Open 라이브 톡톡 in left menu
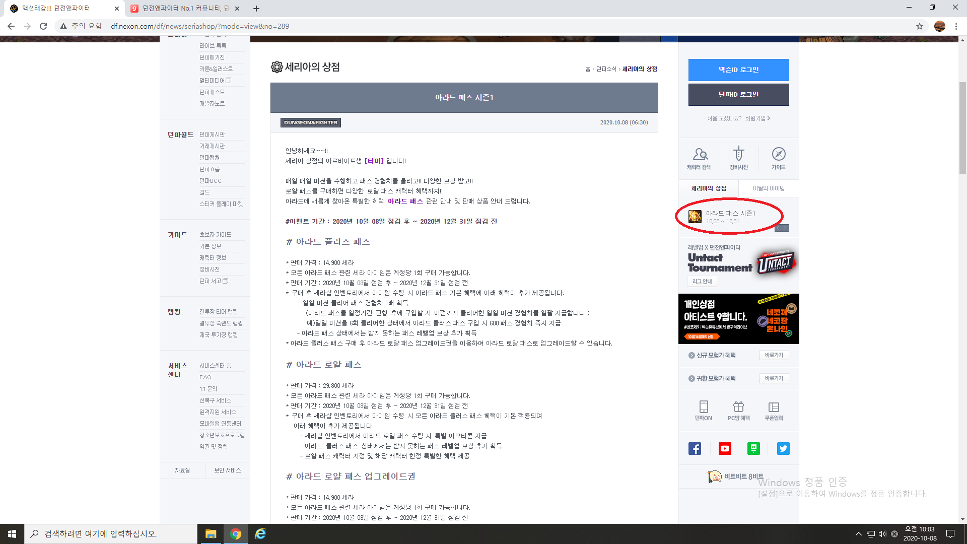This screenshot has height=544, width=967. coord(213,46)
